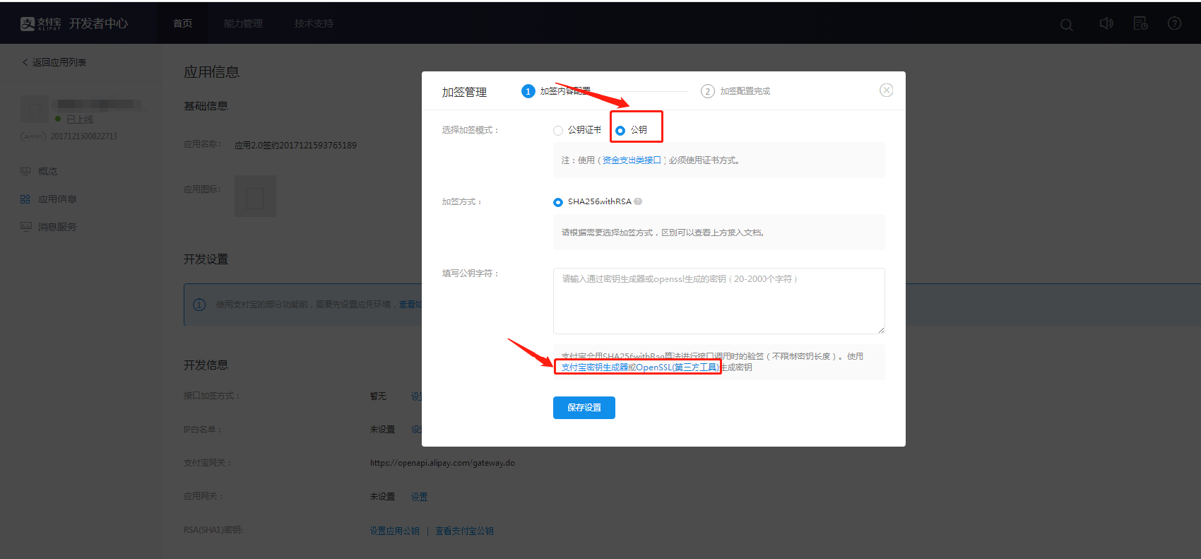Open the 资金支出类接口 link

(x=632, y=160)
